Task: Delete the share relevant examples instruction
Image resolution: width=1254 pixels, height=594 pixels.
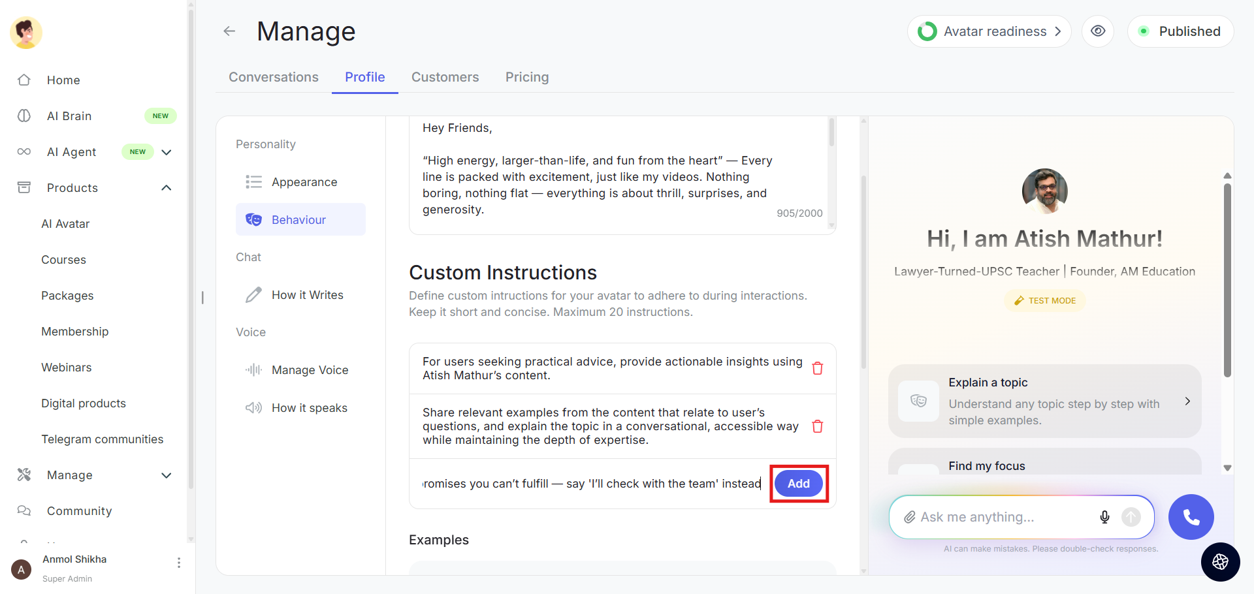Action: click(817, 426)
